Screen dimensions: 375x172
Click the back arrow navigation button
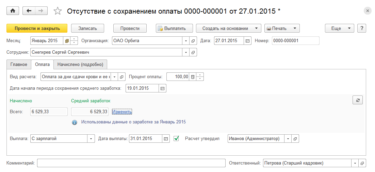[x=29, y=11]
